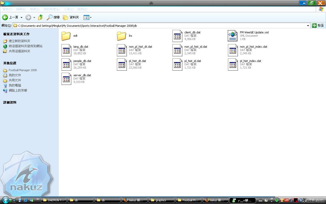
Task: Select the server_db.dat file icon
Action: tap(66, 79)
